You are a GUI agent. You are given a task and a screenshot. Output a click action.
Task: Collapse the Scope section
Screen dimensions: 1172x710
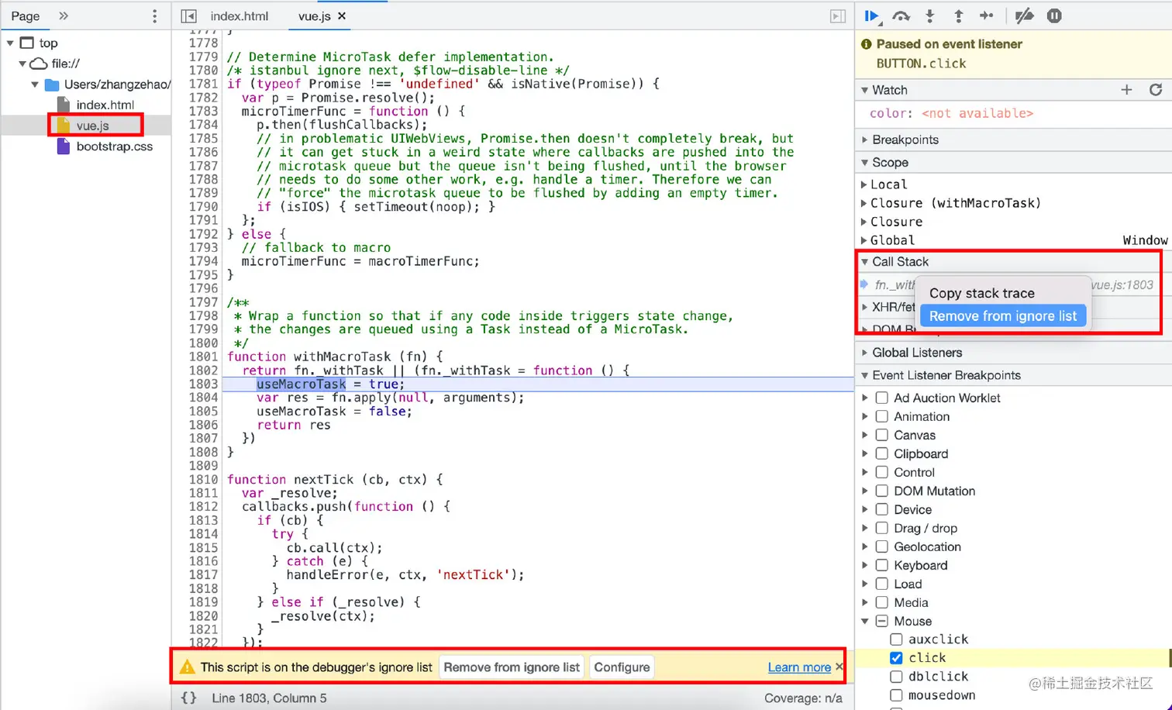tap(864, 162)
